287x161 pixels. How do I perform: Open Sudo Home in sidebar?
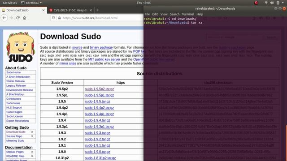[13, 72]
